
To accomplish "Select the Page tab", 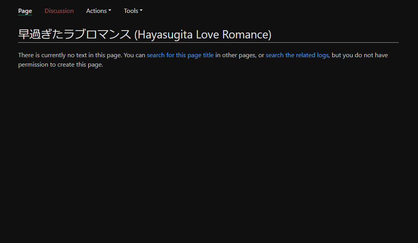I will (x=25, y=11).
